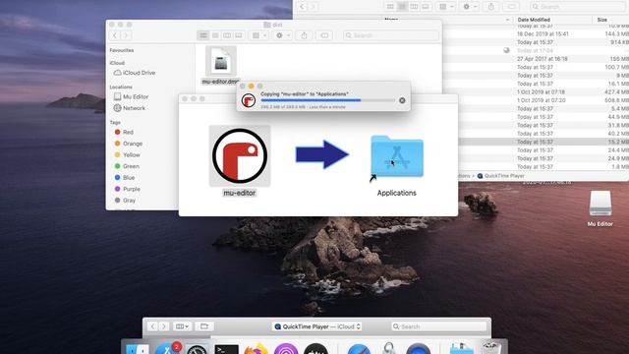This screenshot has height=354, width=629.
Task: Focus search field in rear Finder window
Action: (578, 7)
